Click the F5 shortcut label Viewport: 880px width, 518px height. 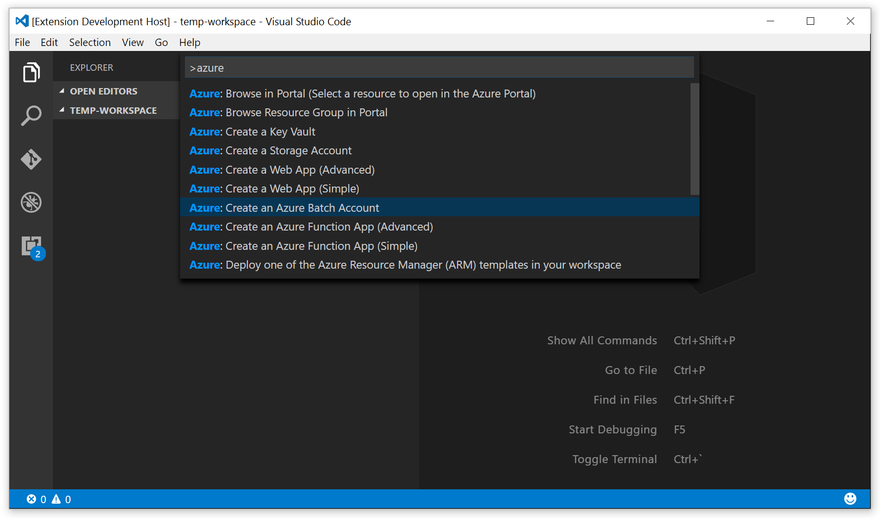click(x=679, y=429)
